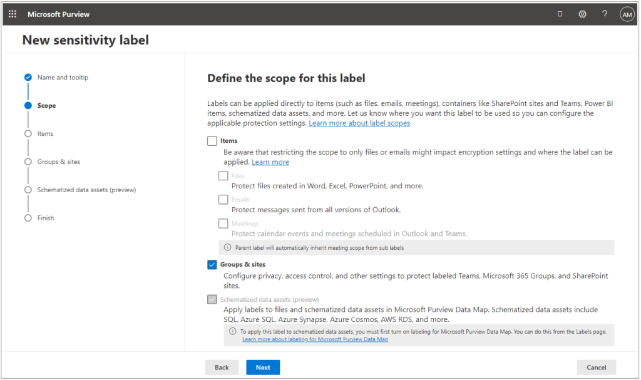The image size is (641, 380).
Task: Check the Emails checkbox
Action: point(223,200)
